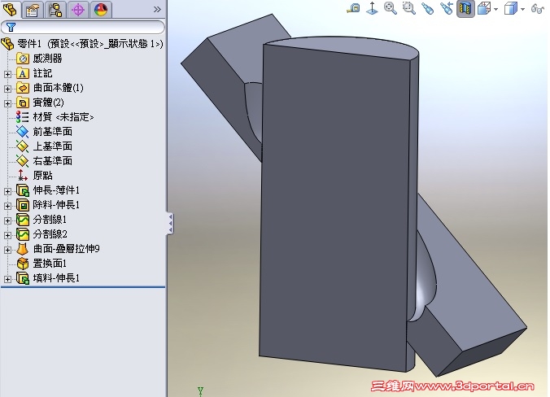The image size is (550, 397).
Task: Switch to the DisplayManager color ball tab
Action: 101,10
